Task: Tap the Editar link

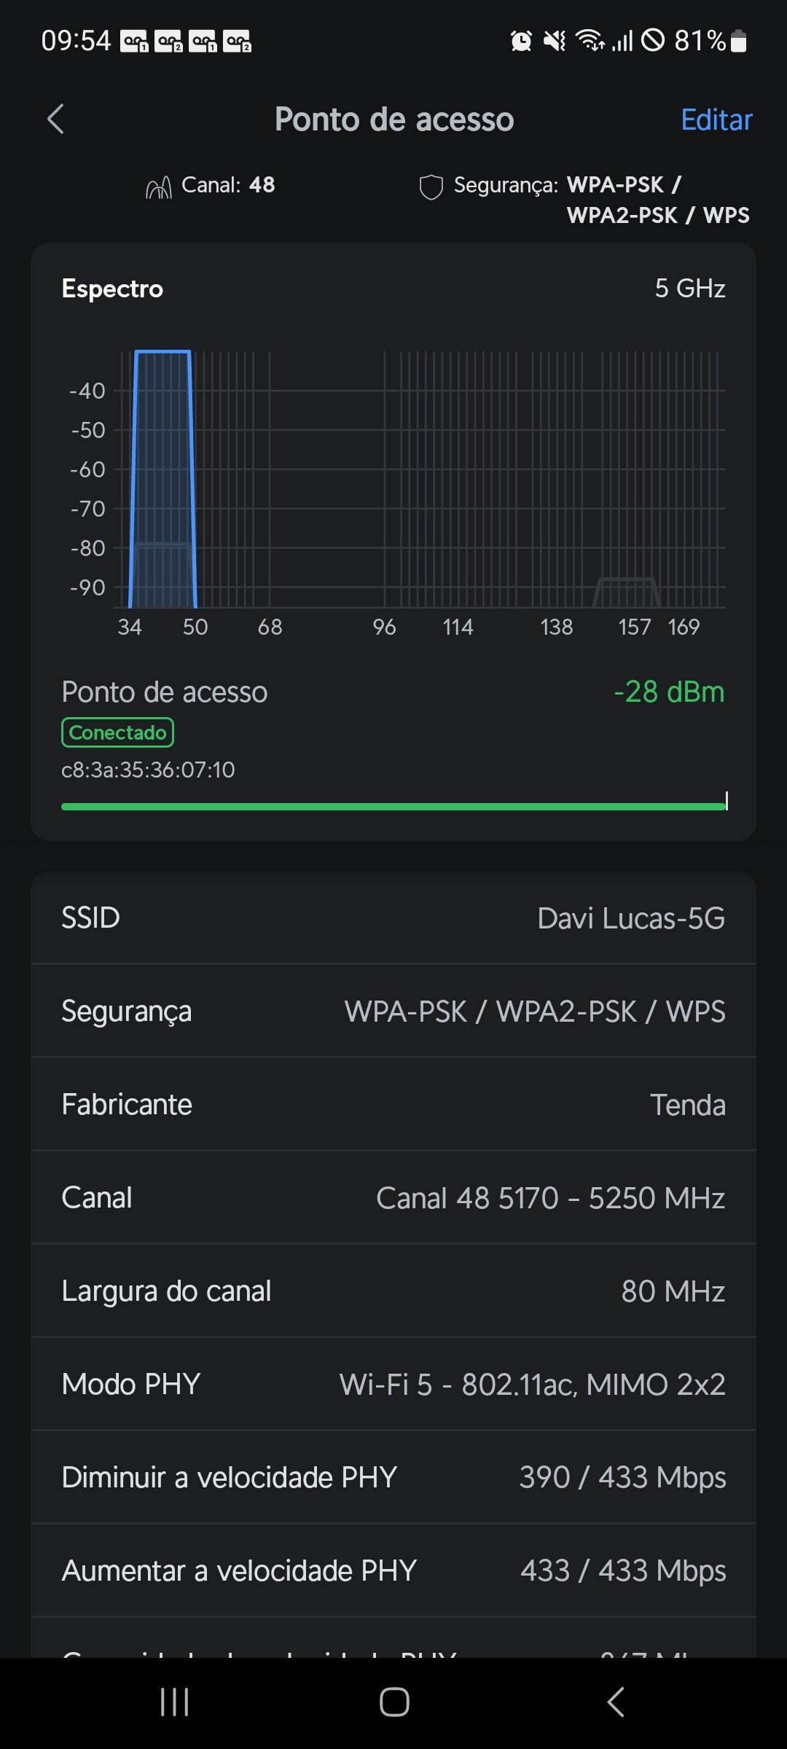Action: (716, 120)
